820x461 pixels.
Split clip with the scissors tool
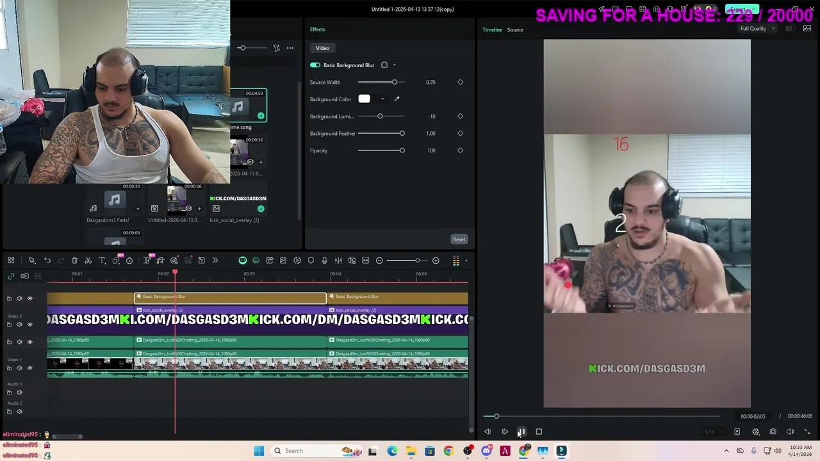[88, 261]
